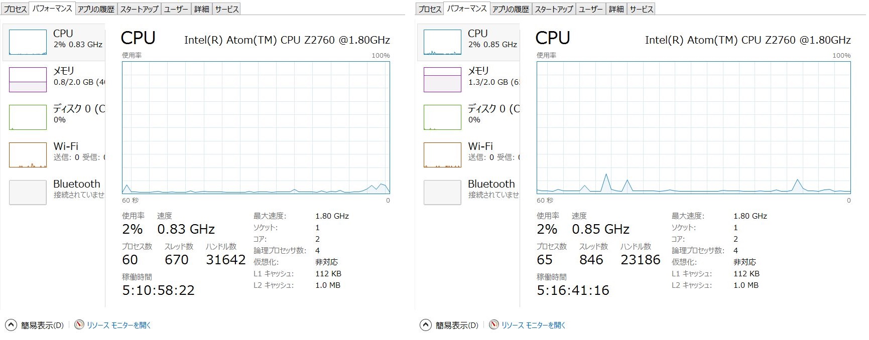Select the Wi-Fi graph thumbnail in left window
Screen dimensions: 869x340
28,155
